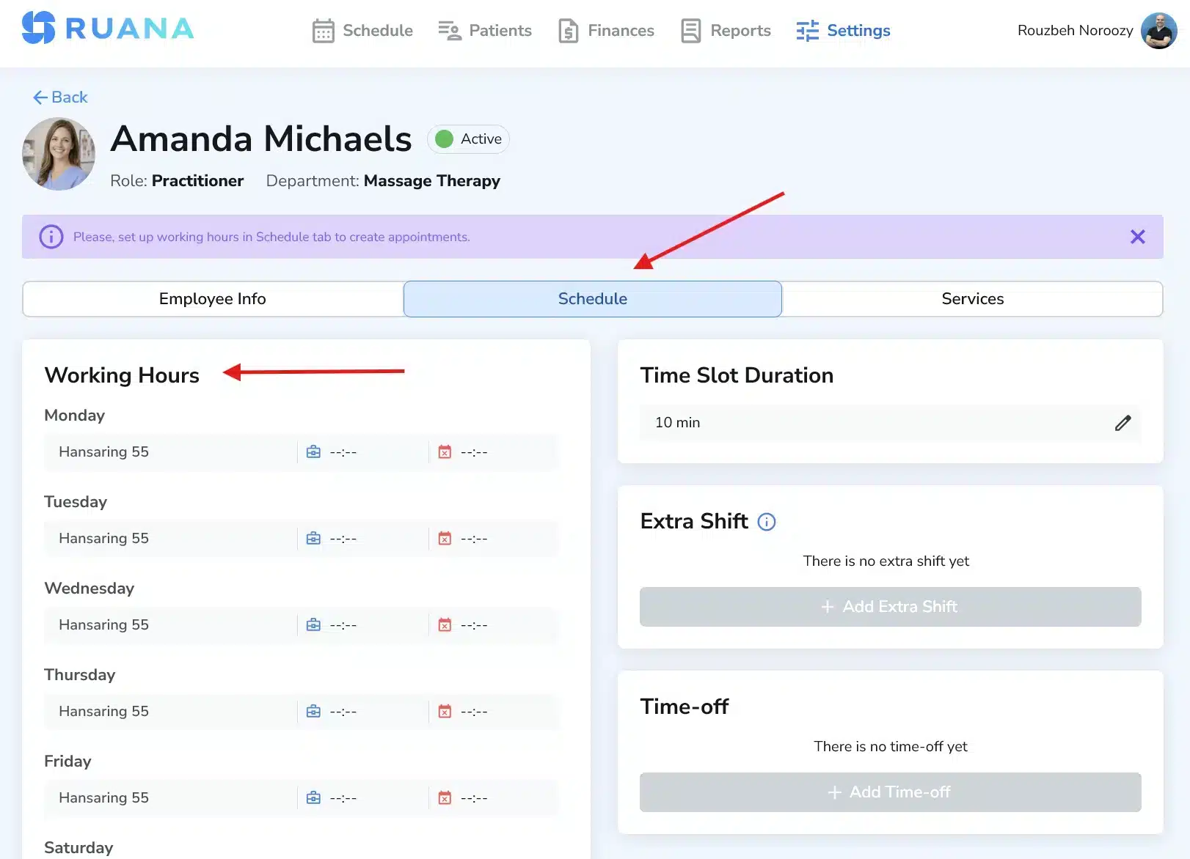Click the briefcase start-time icon for Monday
The width and height of the screenshot is (1190, 859).
313,451
